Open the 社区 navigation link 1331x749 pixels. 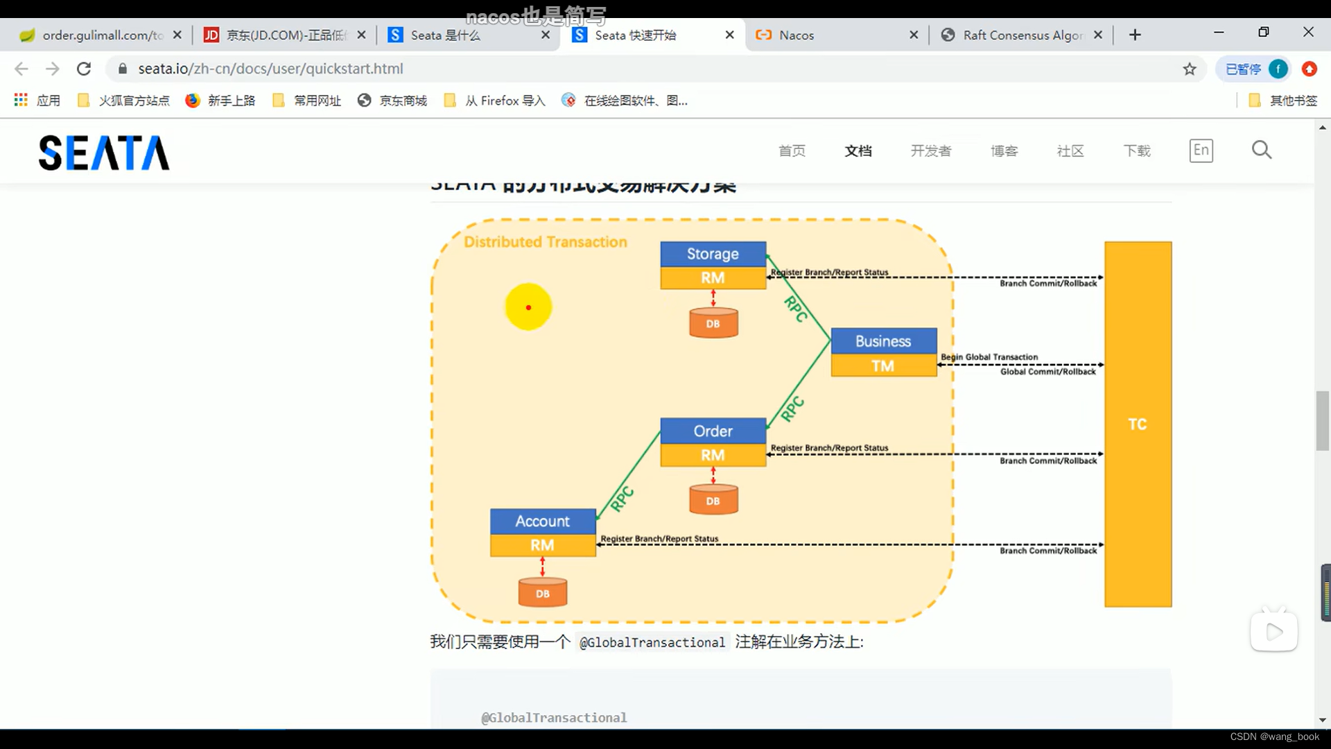pos(1070,150)
